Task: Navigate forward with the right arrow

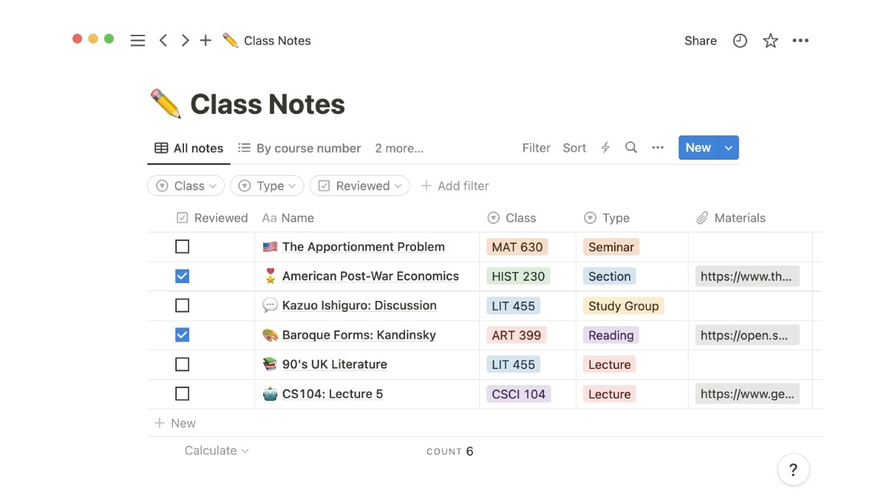Action: tap(185, 41)
